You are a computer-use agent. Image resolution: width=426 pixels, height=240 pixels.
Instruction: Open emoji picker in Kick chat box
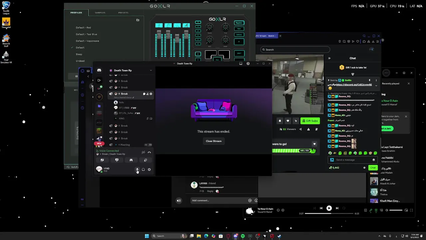(374, 160)
